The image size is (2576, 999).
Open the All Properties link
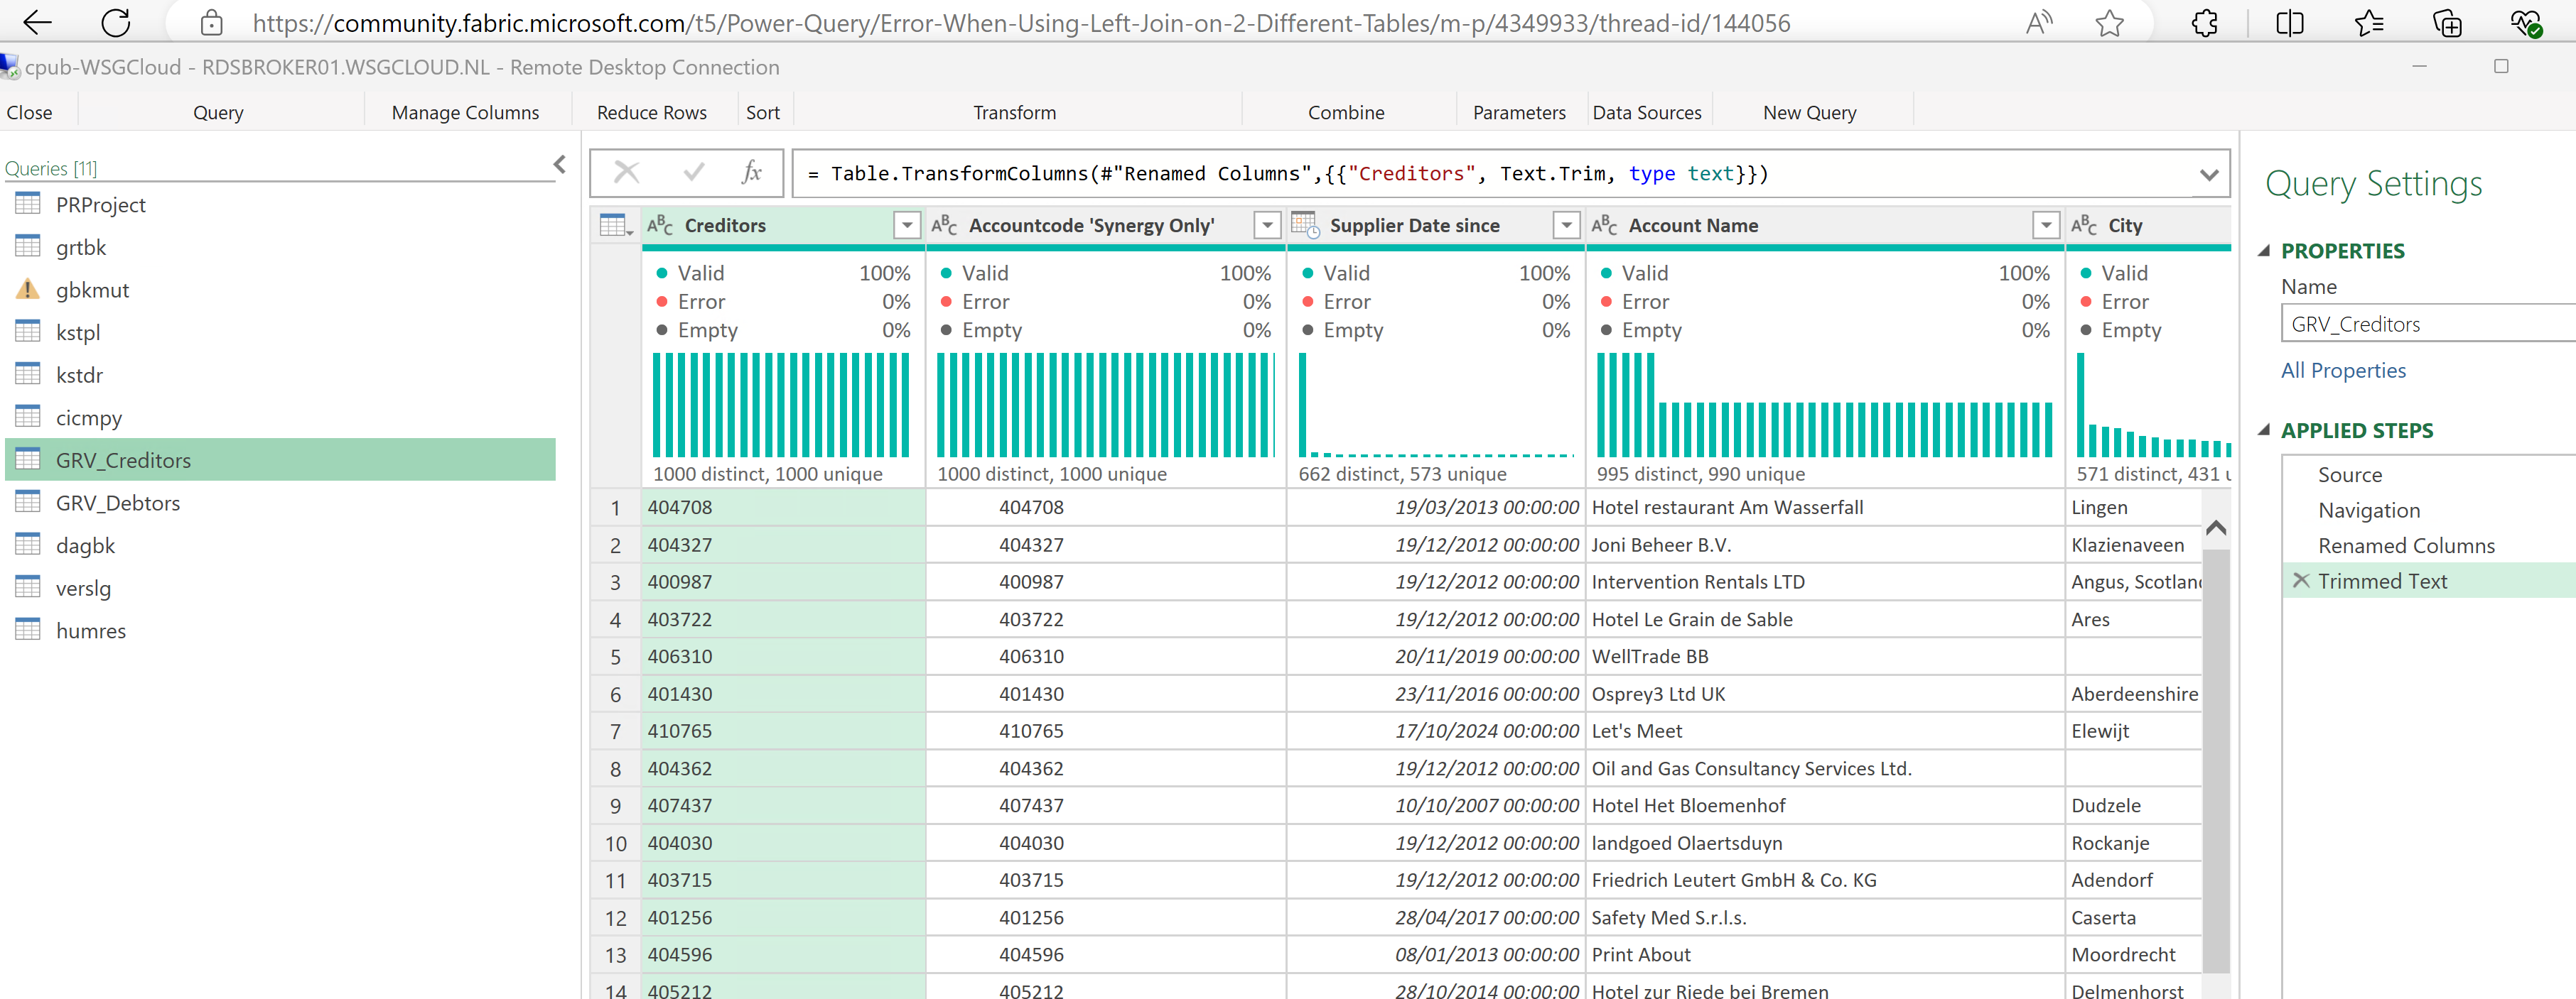click(x=2343, y=371)
